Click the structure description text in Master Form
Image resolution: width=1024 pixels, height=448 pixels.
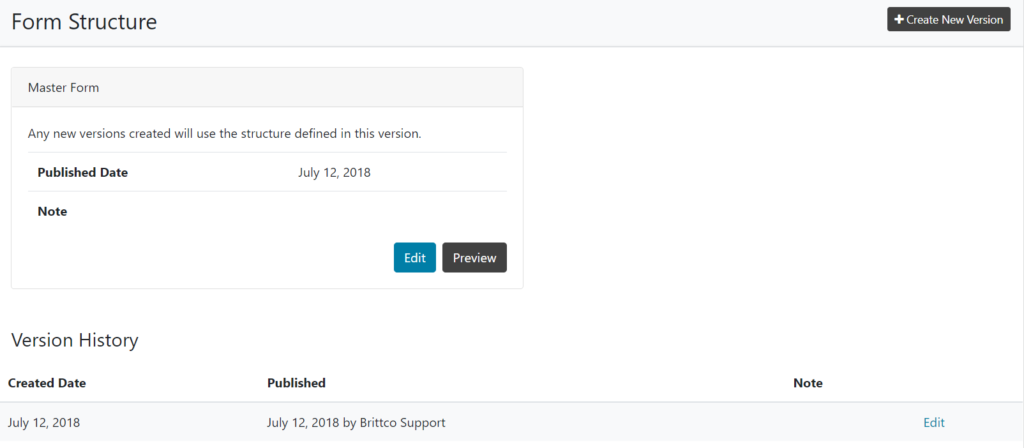pyautogui.click(x=224, y=133)
